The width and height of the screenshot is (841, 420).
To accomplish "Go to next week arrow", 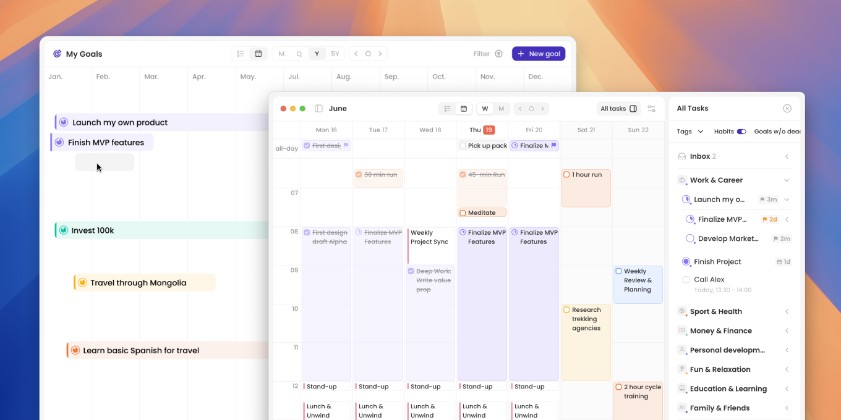I will click(542, 109).
